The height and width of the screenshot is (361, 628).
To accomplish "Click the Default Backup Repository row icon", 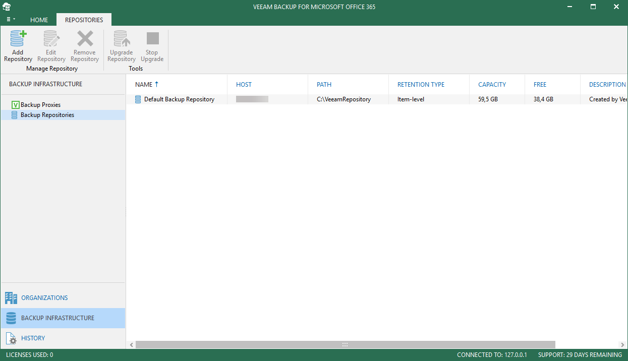I will pyautogui.click(x=138, y=99).
